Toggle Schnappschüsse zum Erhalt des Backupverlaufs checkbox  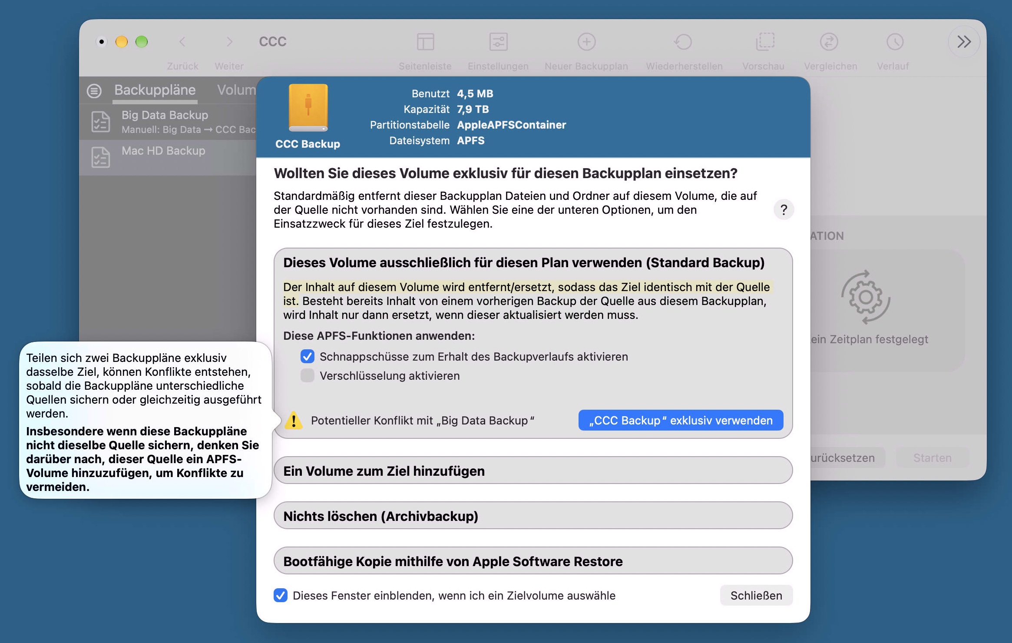(308, 357)
